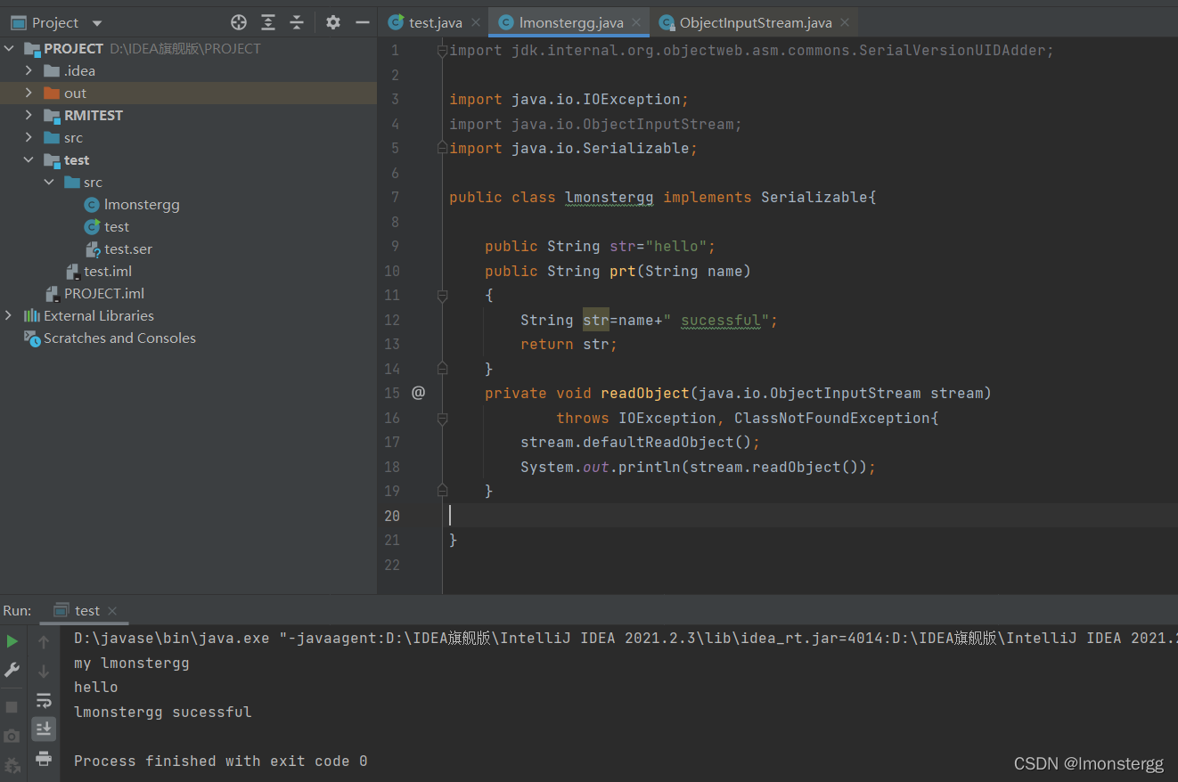The image size is (1178, 782).
Task: Click the Collapse All icon in Project panel
Action: (297, 22)
